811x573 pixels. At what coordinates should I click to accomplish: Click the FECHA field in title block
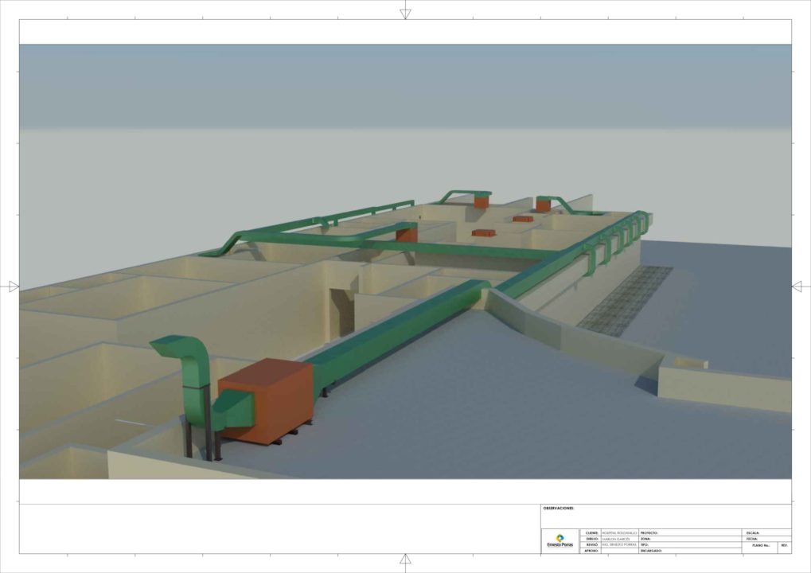pos(766,539)
